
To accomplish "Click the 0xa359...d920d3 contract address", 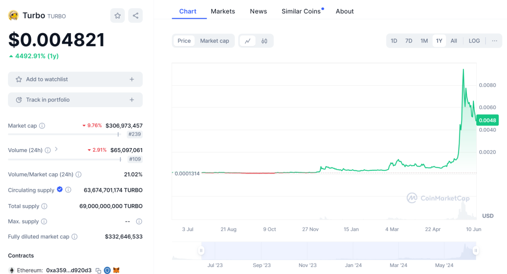I will [x=69, y=271].
